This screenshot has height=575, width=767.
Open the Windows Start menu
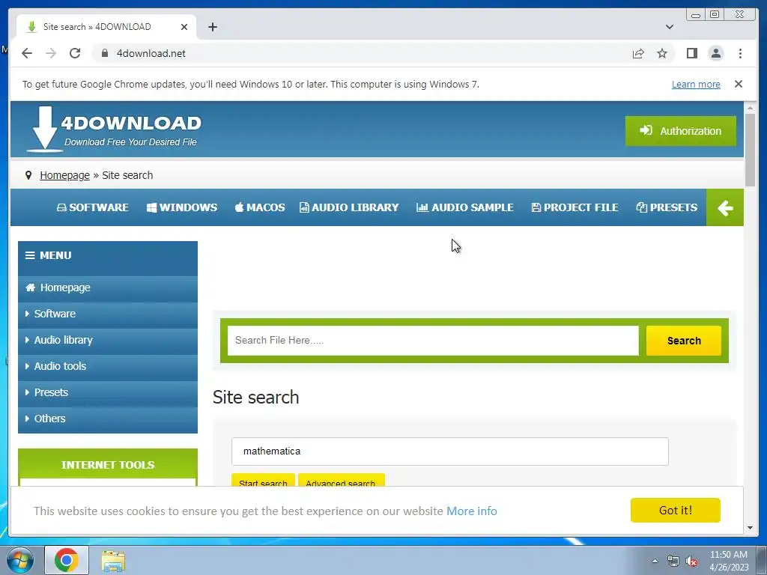[19, 560]
